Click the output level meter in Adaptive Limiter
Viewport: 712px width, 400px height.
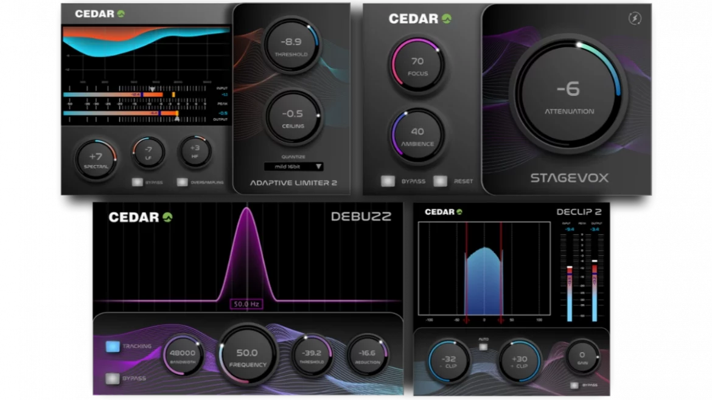pyautogui.click(x=120, y=113)
